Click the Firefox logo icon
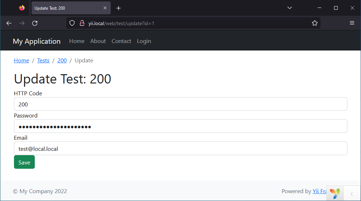 click(x=22, y=8)
